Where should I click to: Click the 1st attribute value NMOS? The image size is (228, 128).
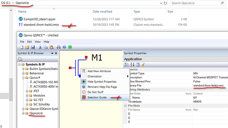[210, 102]
